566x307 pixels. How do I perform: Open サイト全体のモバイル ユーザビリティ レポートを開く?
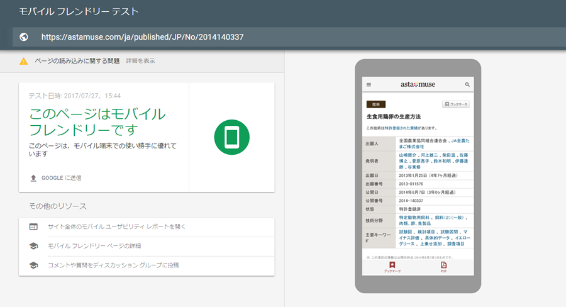[x=116, y=226]
